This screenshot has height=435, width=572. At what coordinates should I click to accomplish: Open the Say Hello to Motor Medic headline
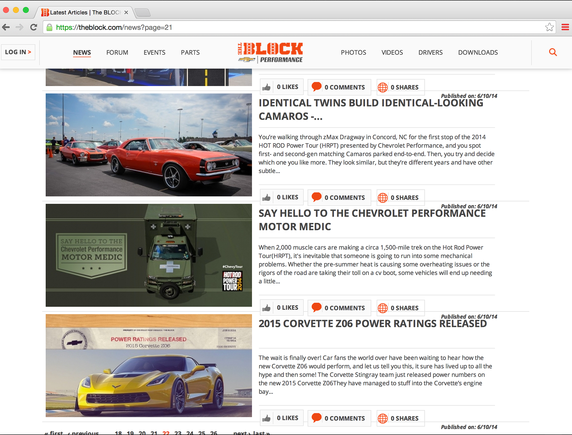click(x=372, y=220)
